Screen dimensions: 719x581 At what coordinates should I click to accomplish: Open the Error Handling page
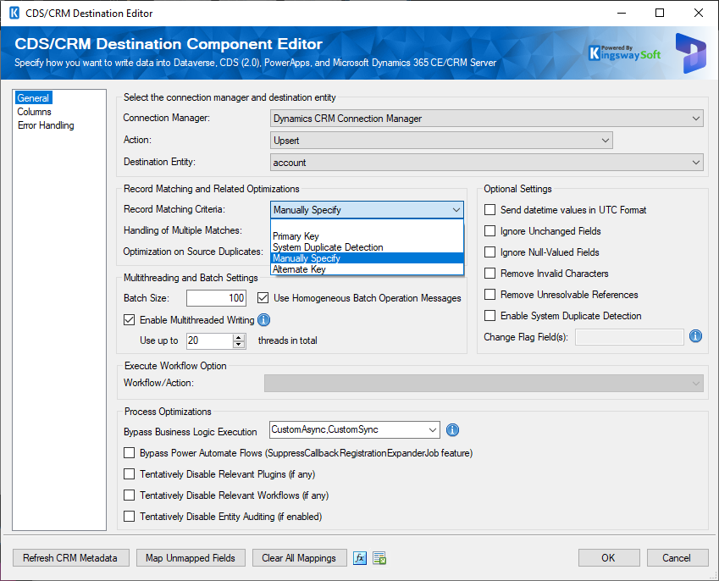coord(46,125)
